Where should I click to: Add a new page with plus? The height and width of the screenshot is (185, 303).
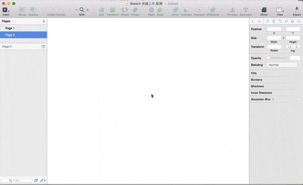[x=44, y=21]
